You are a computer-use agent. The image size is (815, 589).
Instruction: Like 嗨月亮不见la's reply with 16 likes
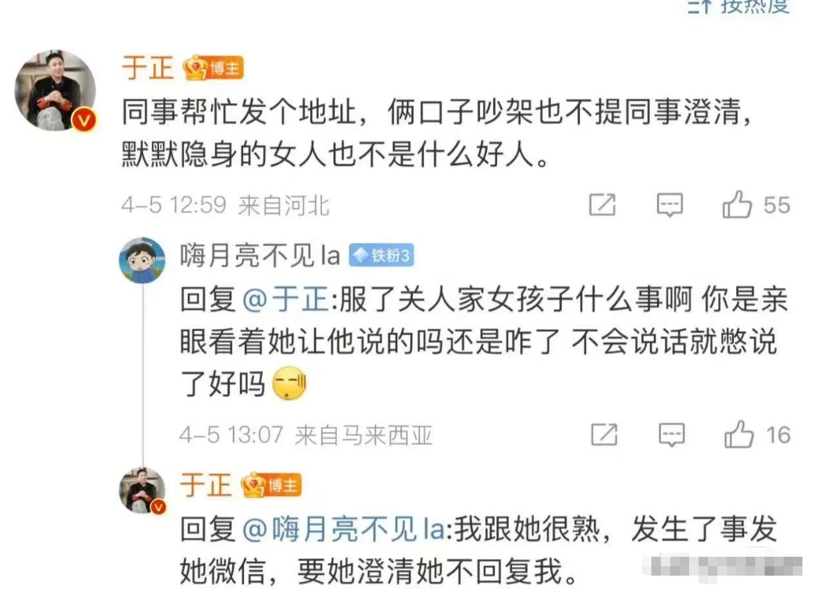click(x=739, y=434)
